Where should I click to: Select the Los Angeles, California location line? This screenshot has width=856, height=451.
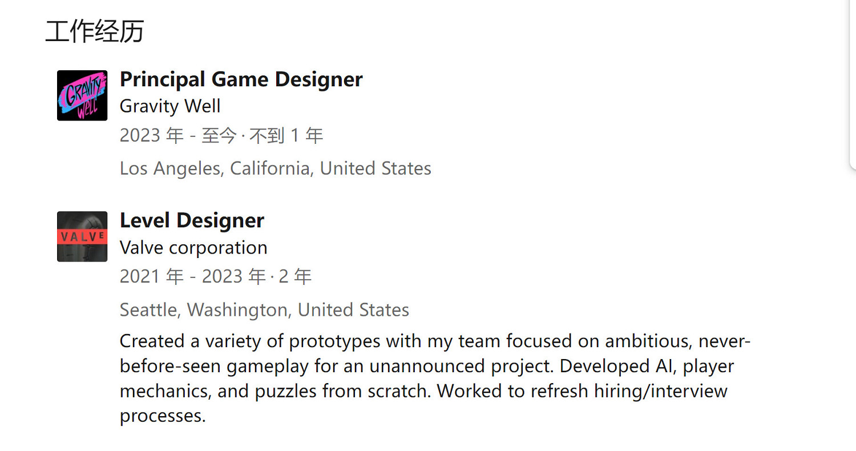(x=275, y=168)
